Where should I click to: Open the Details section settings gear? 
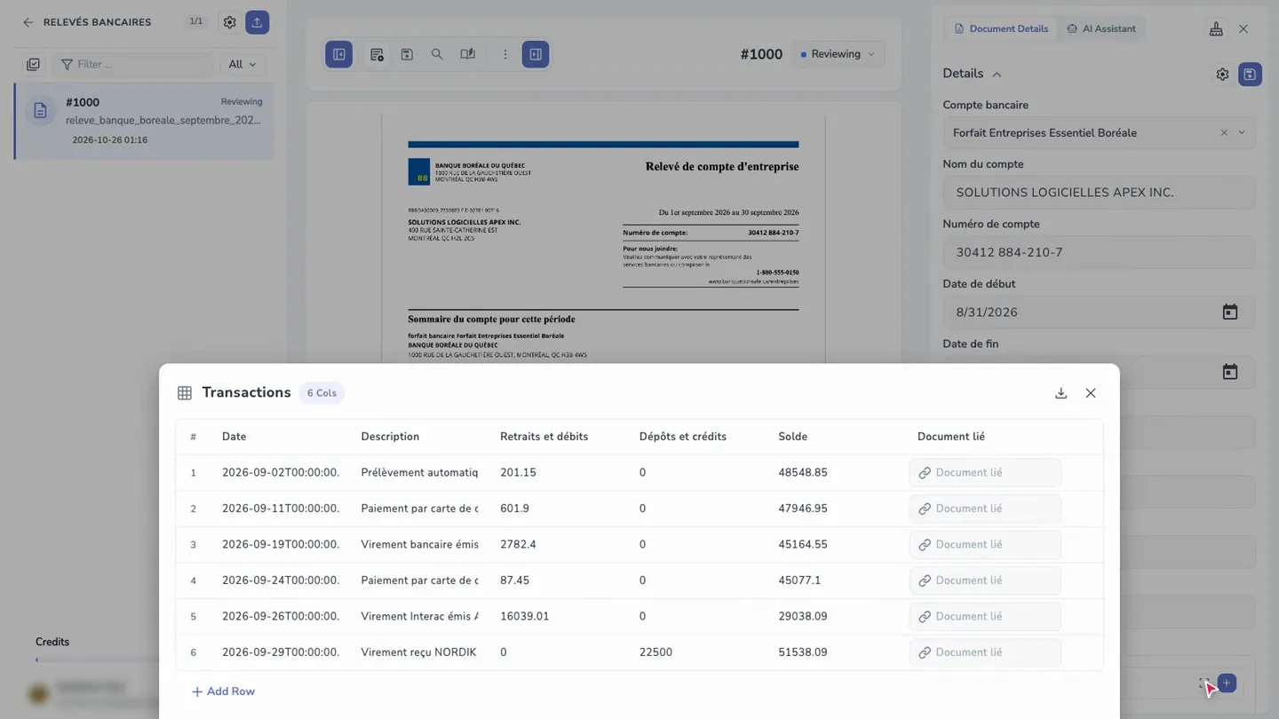[1222, 75]
